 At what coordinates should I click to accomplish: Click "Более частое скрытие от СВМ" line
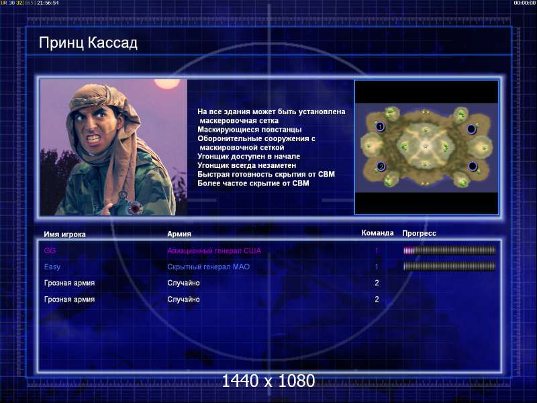pyautogui.click(x=253, y=183)
